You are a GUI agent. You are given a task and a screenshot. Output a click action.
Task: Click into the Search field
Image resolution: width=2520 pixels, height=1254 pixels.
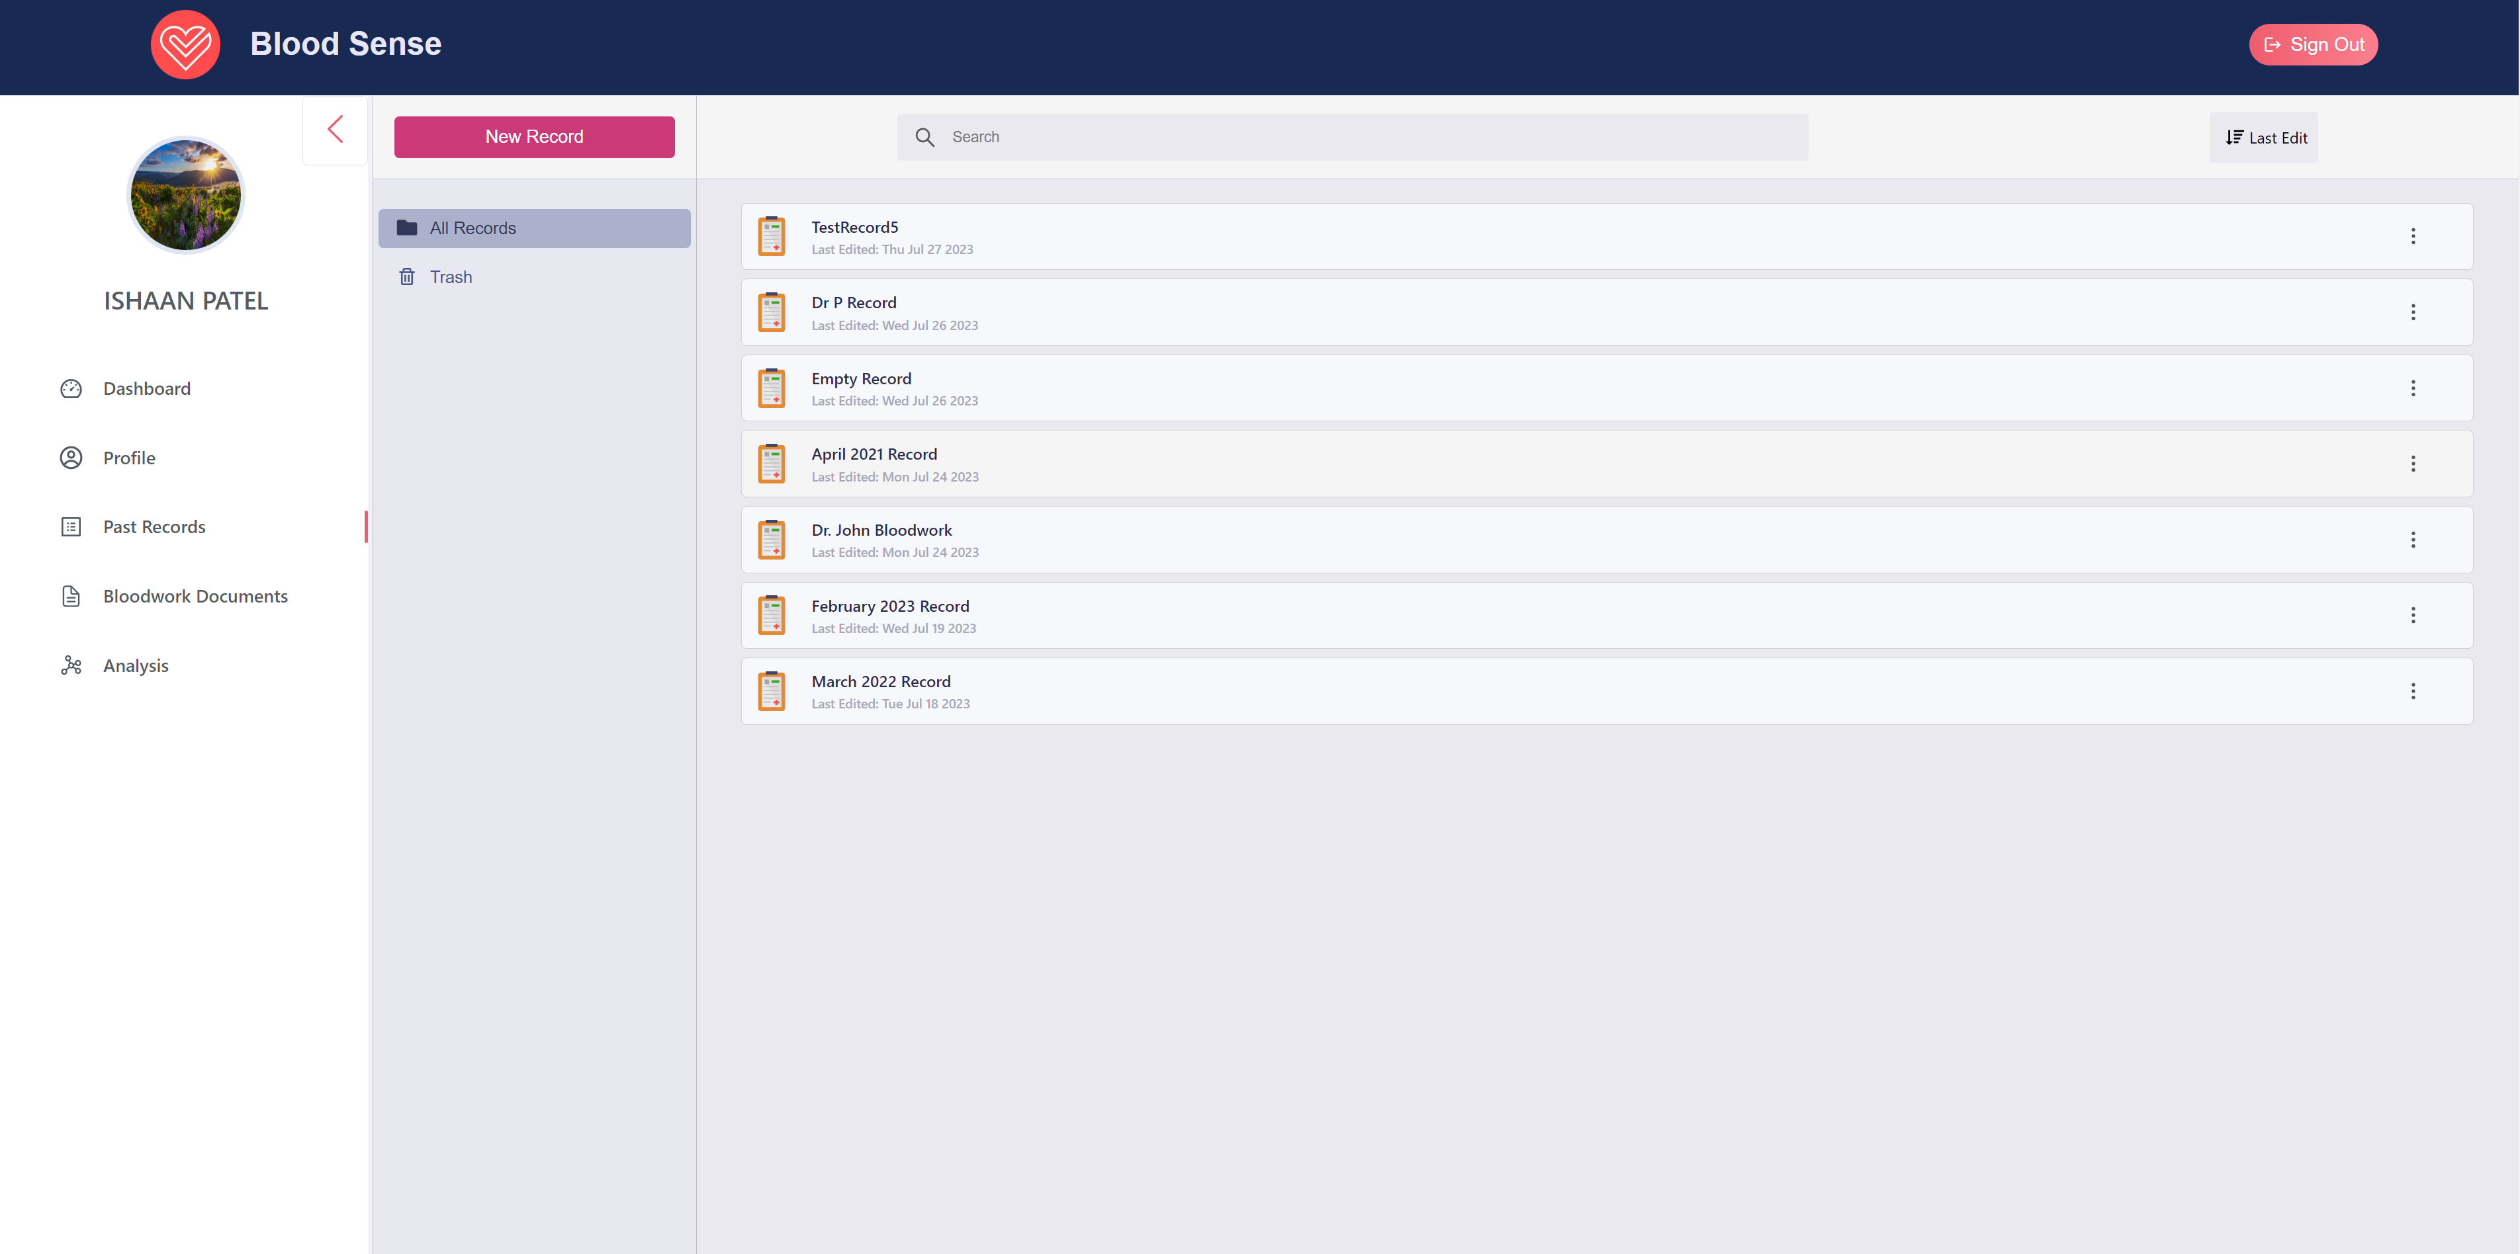pos(1370,137)
